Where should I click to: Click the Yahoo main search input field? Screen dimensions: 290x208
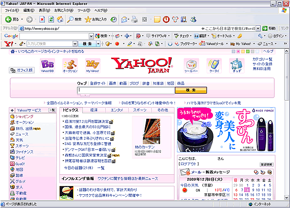126,90
